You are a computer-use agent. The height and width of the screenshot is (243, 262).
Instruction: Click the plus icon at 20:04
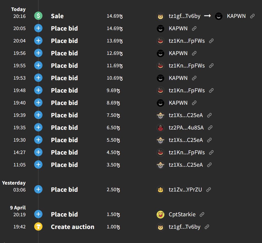click(38, 40)
